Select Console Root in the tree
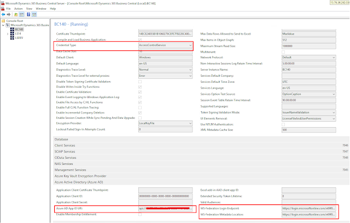This screenshot has height=223, width=350. tap(15, 21)
